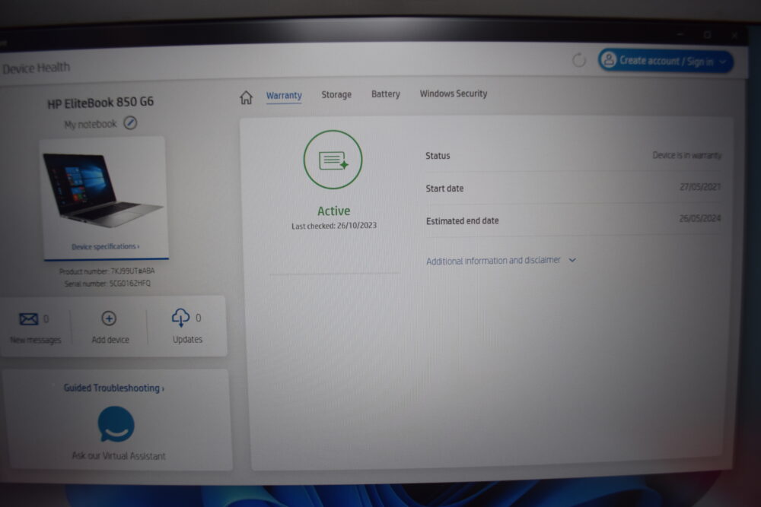Expand Additional information and disclaimer
Viewport: 761px width, 507px height.
click(501, 261)
